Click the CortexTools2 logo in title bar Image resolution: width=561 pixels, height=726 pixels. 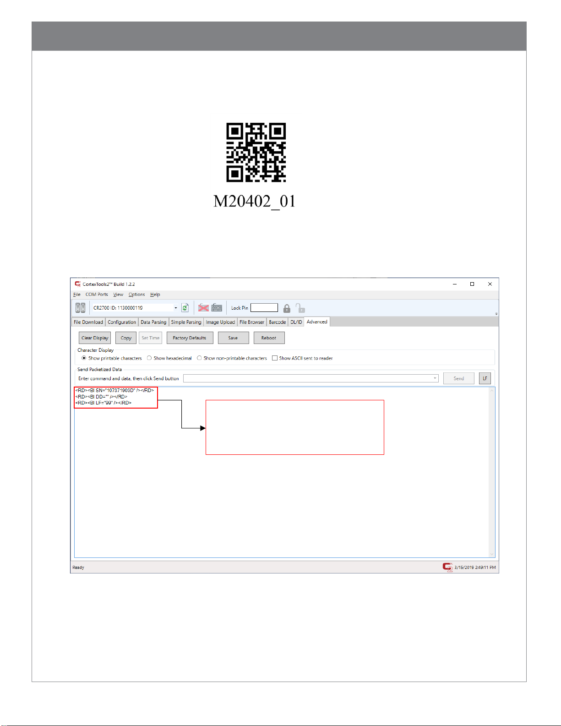click(x=77, y=284)
